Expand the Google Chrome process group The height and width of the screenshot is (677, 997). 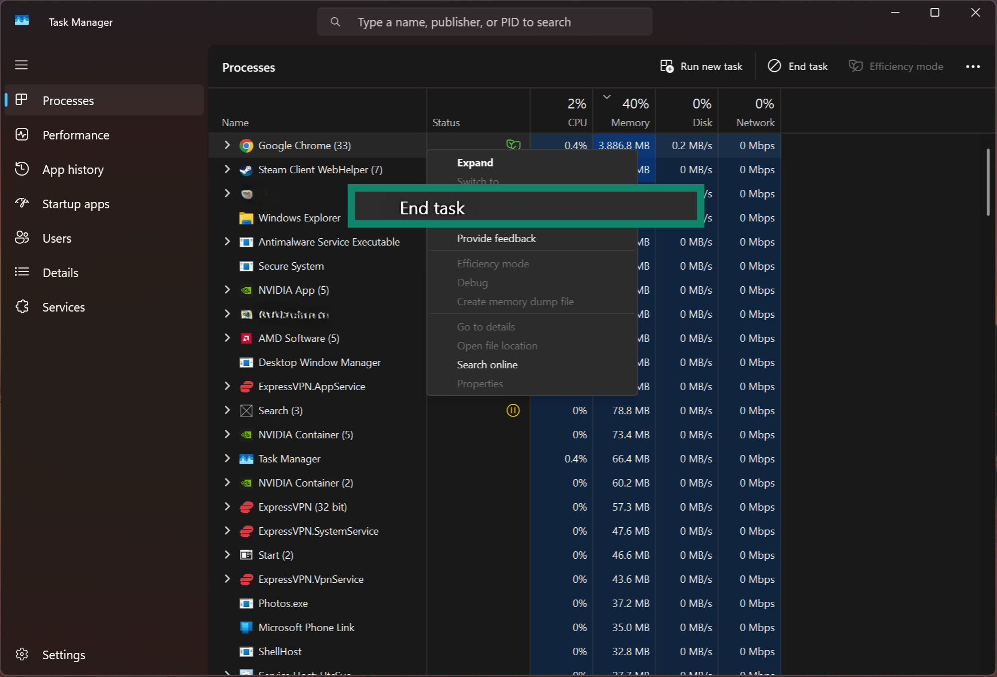(x=227, y=145)
